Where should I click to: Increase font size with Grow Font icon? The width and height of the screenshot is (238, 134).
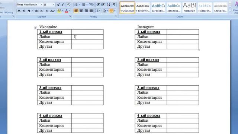point(58,5)
